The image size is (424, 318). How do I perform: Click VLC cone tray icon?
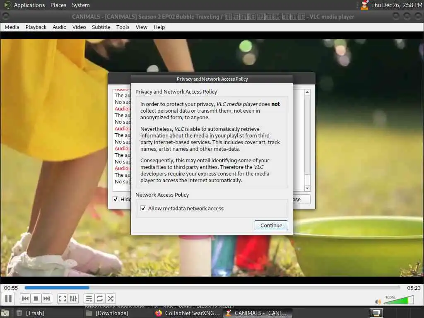pos(364,5)
